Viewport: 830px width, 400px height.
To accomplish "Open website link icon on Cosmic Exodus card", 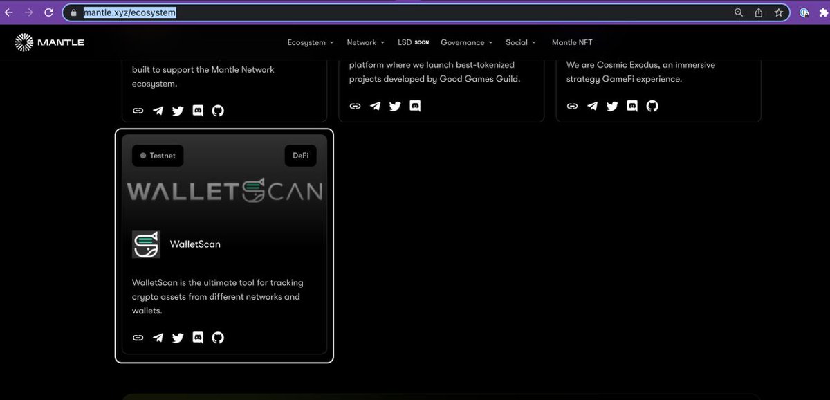I will click(572, 106).
